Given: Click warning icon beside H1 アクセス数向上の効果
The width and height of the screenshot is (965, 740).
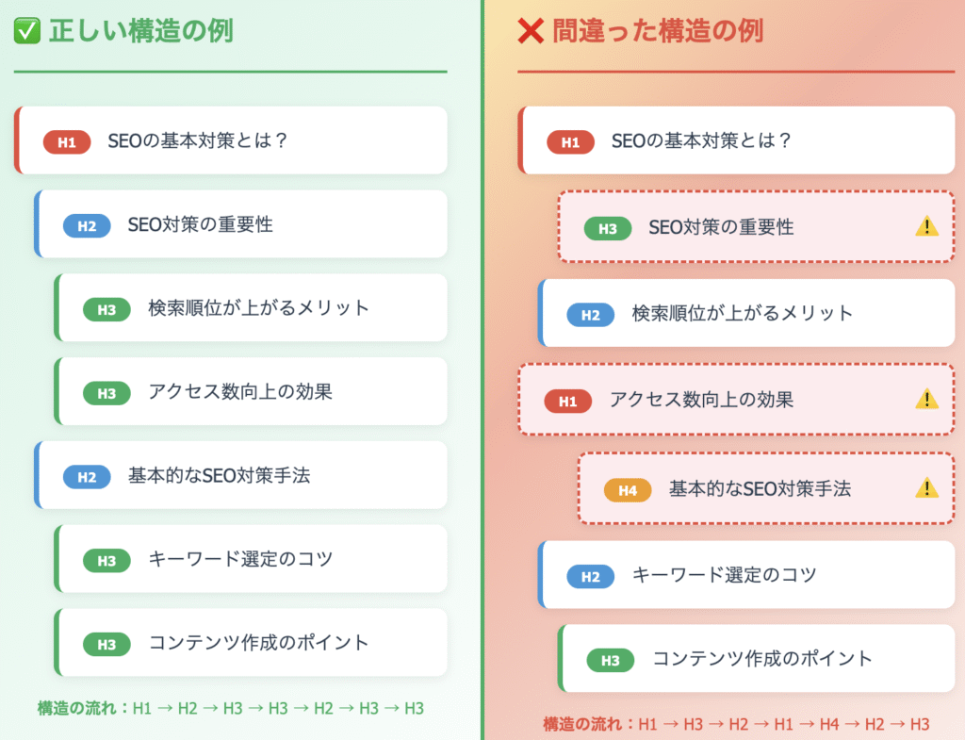Looking at the screenshot, I should coord(926,400).
